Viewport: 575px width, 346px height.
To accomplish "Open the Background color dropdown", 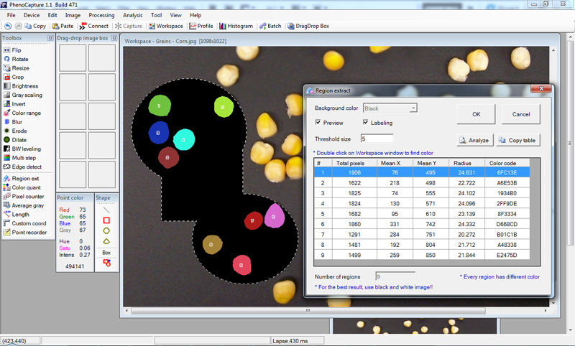I will [x=390, y=108].
